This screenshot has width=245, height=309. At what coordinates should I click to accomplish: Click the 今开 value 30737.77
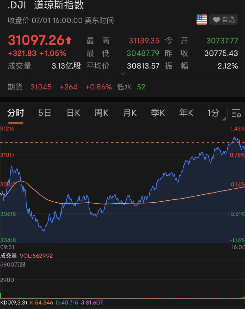(x=222, y=41)
